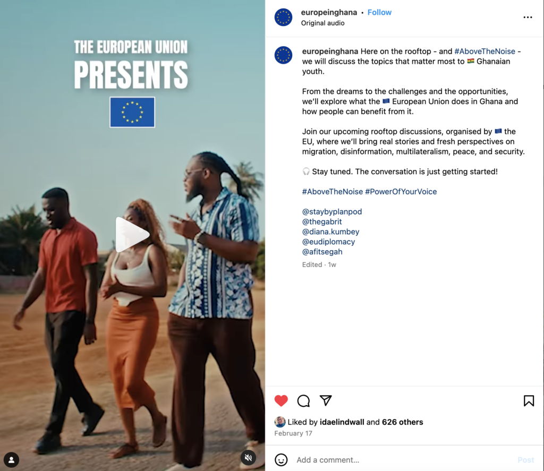Open the #PowerOfYourVoice hashtag
The image size is (544, 471).
(x=401, y=192)
